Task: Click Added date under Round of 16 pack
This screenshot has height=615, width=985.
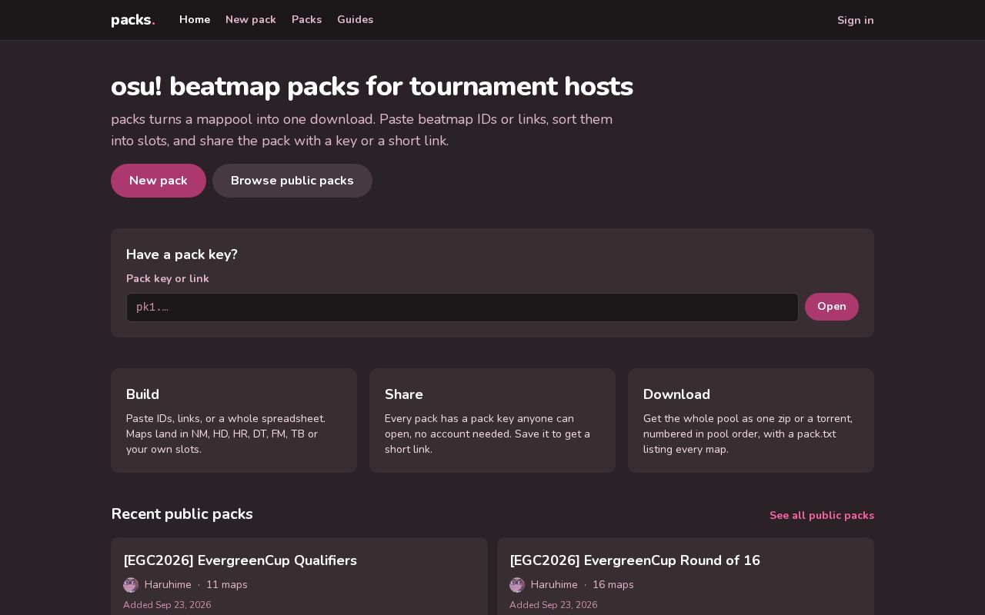Action: [553, 605]
